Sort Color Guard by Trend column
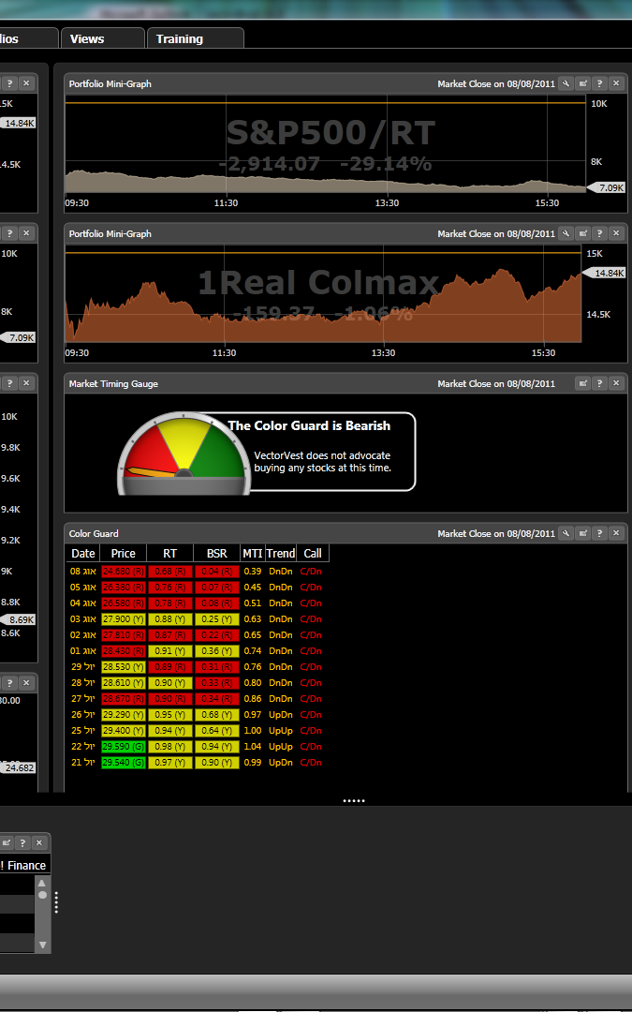Screen dimensions: 632x1012 click(x=281, y=553)
